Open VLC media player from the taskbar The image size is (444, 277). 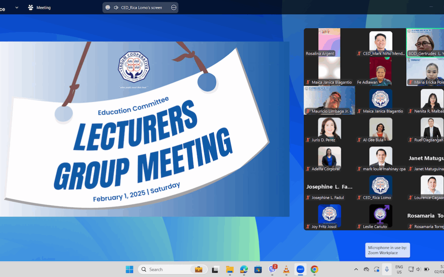(x=286, y=269)
